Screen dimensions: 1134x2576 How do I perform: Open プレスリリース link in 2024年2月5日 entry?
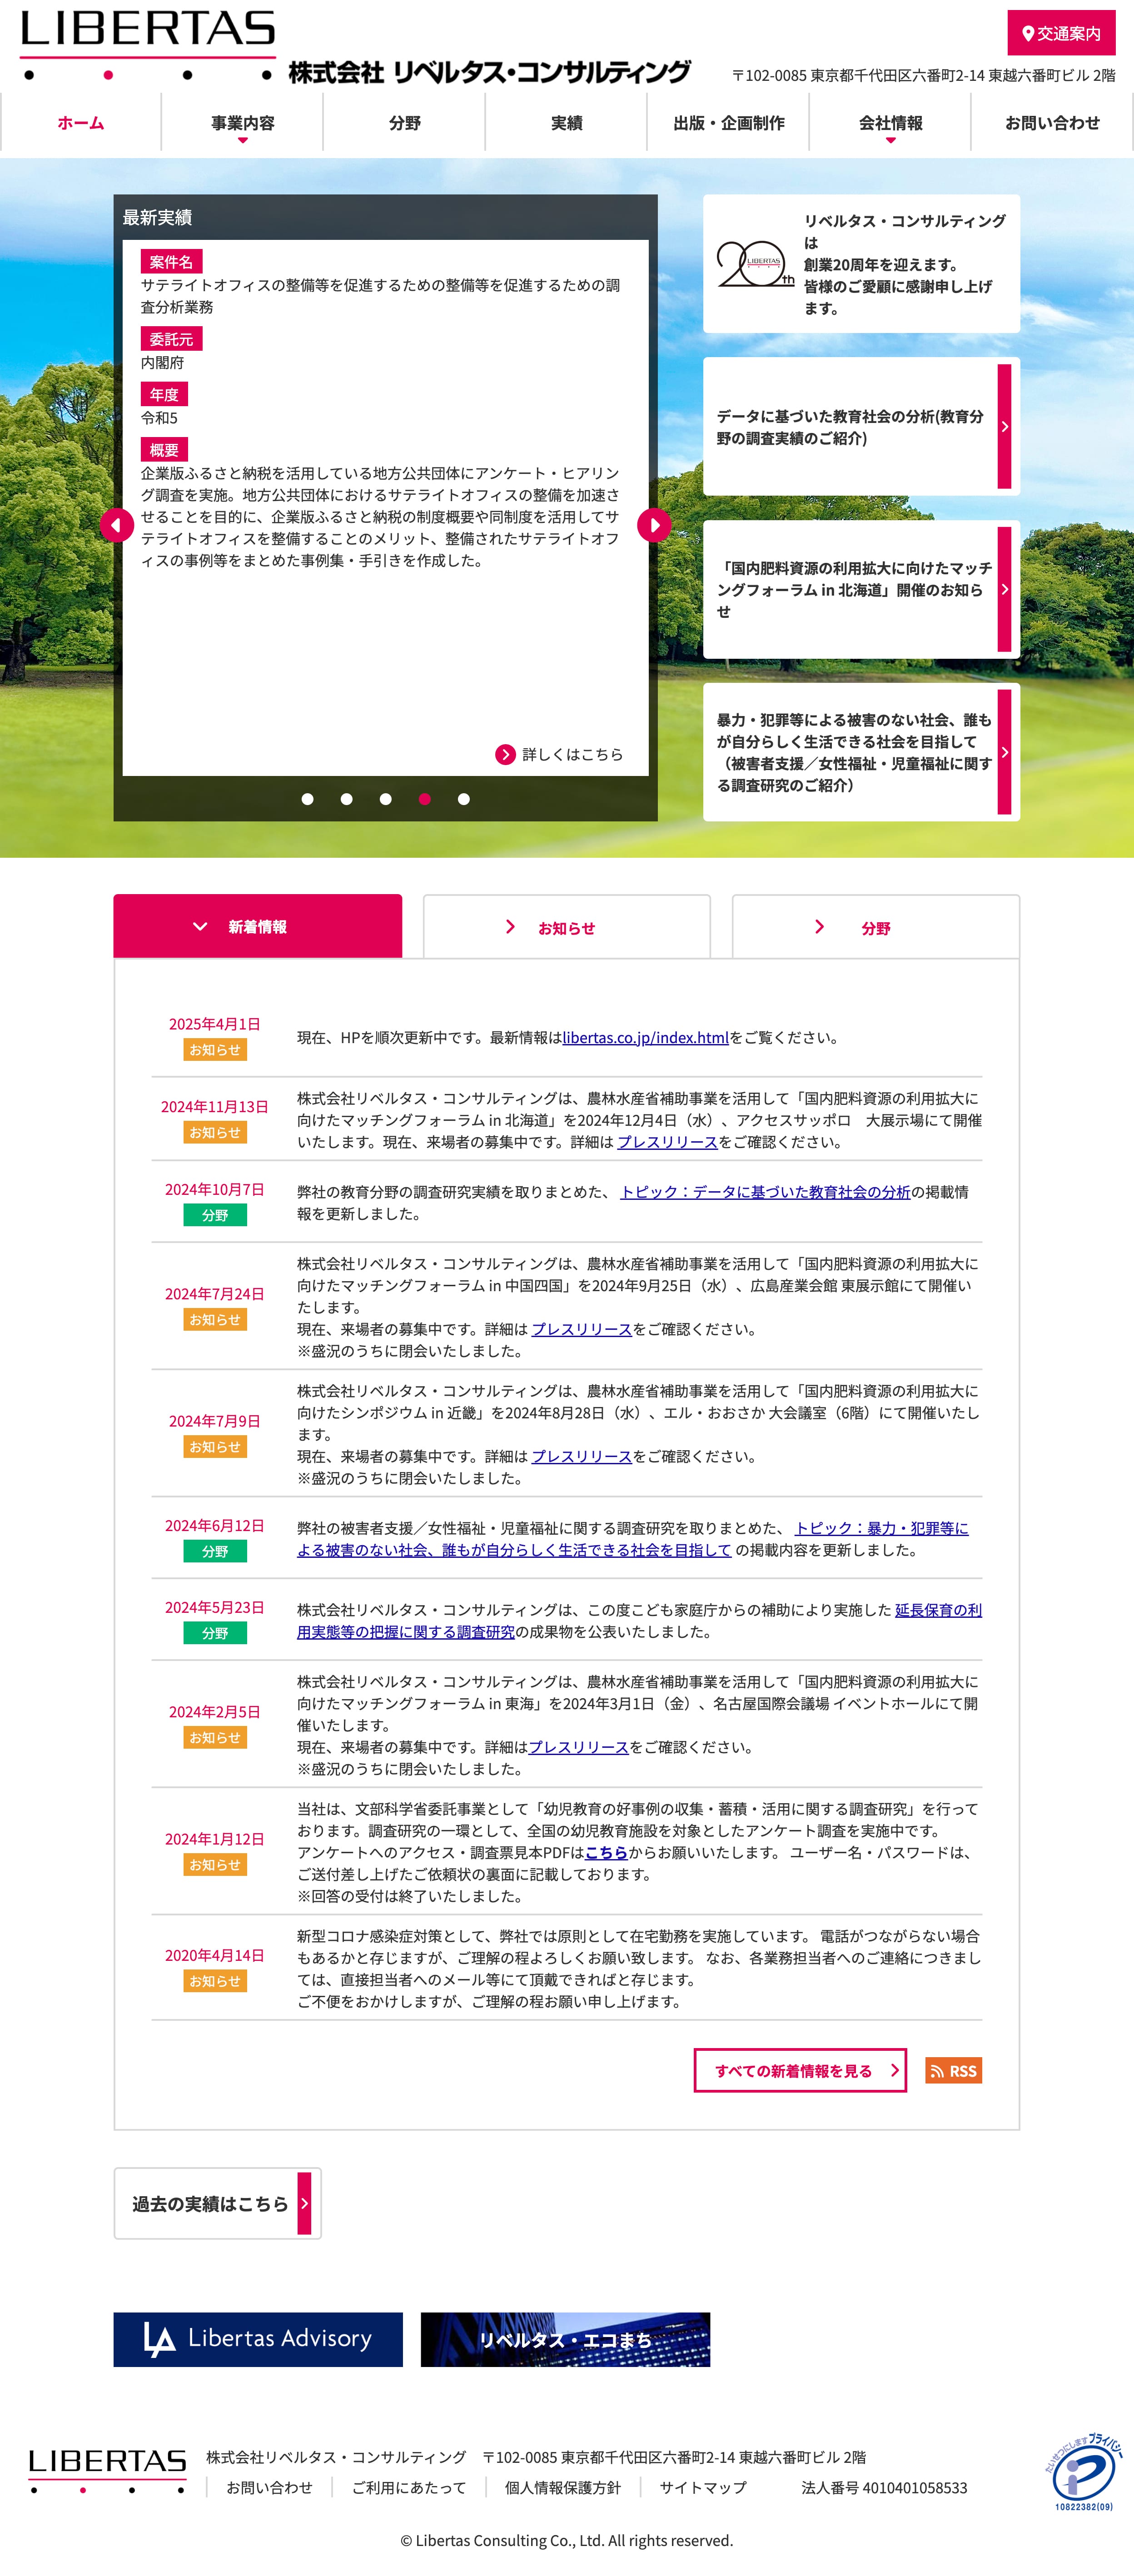coord(578,1747)
